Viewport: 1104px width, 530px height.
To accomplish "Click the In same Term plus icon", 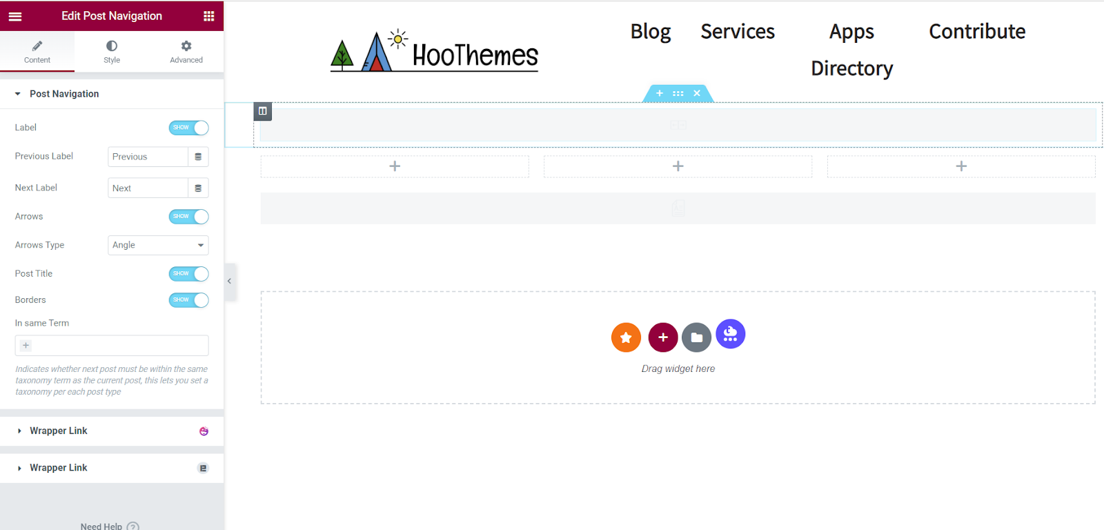I will [26, 346].
